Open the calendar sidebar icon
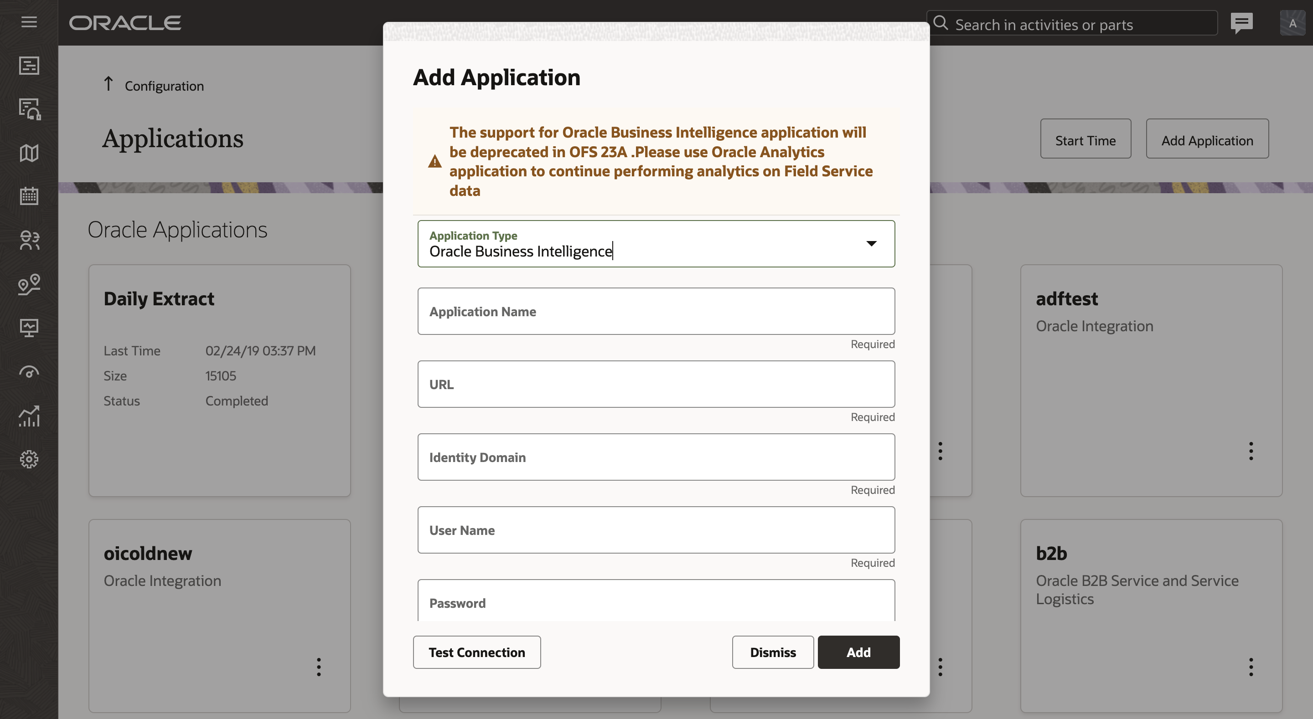Viewport: 1313px width, 719px height. [x=29, y=196]
